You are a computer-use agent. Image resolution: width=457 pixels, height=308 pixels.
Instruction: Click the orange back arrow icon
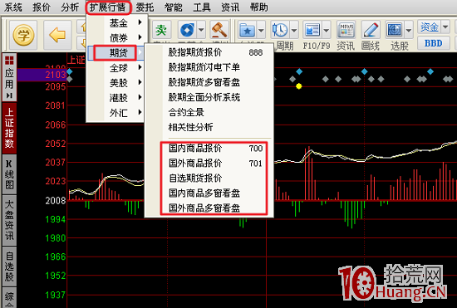(57, 35)
